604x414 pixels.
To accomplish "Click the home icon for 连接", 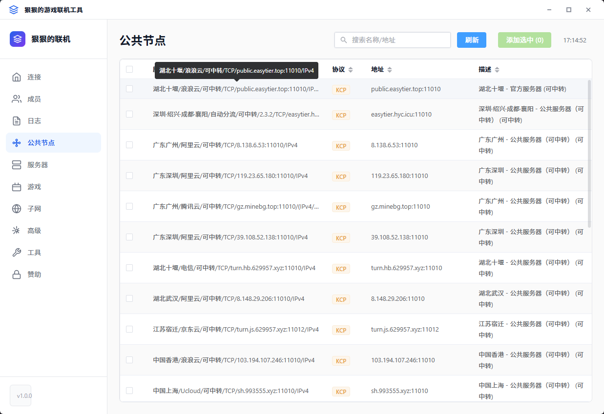I will coord(17,77).
